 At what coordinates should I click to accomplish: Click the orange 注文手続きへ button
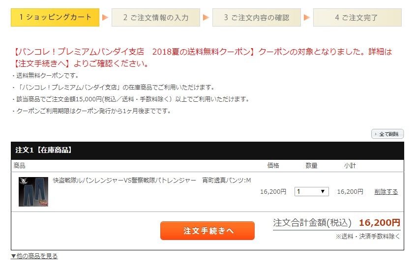pyautogui.click(x=208, y=231)
